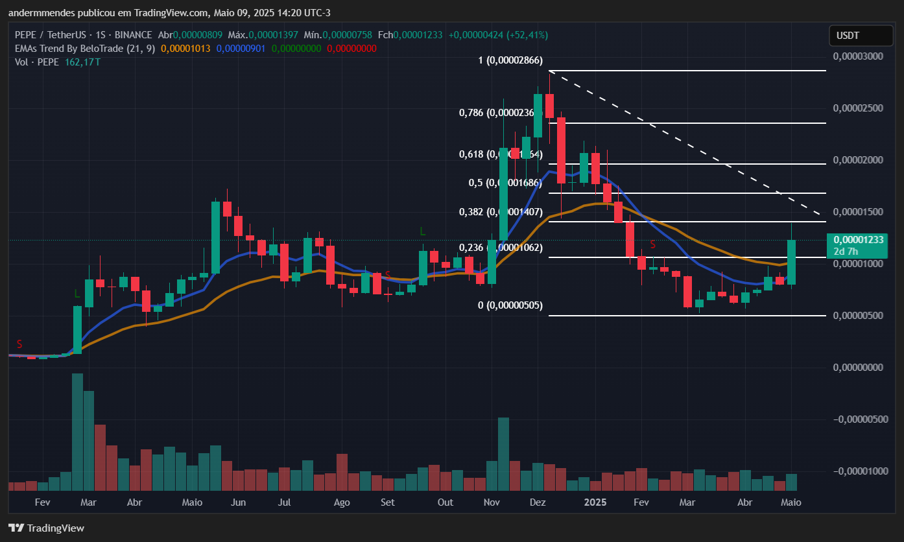Open the USDT currency selector

click(x=860, y=36)
